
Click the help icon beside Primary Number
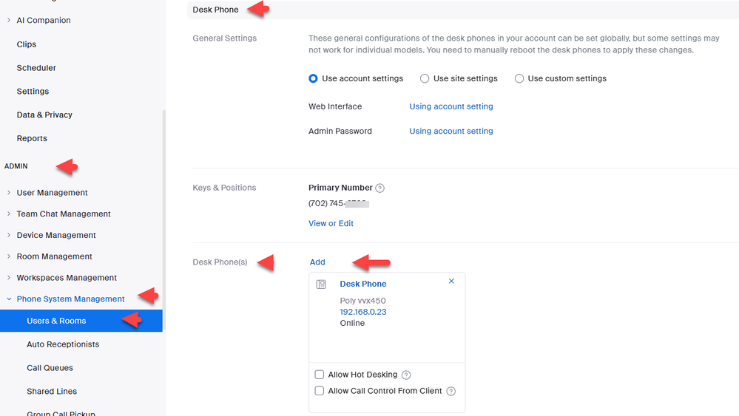pyautogui.click(x=379, y=188)
